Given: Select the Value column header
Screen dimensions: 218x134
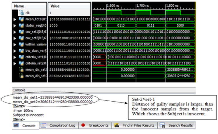Looking at the screenshot, I should click(55, 6).
